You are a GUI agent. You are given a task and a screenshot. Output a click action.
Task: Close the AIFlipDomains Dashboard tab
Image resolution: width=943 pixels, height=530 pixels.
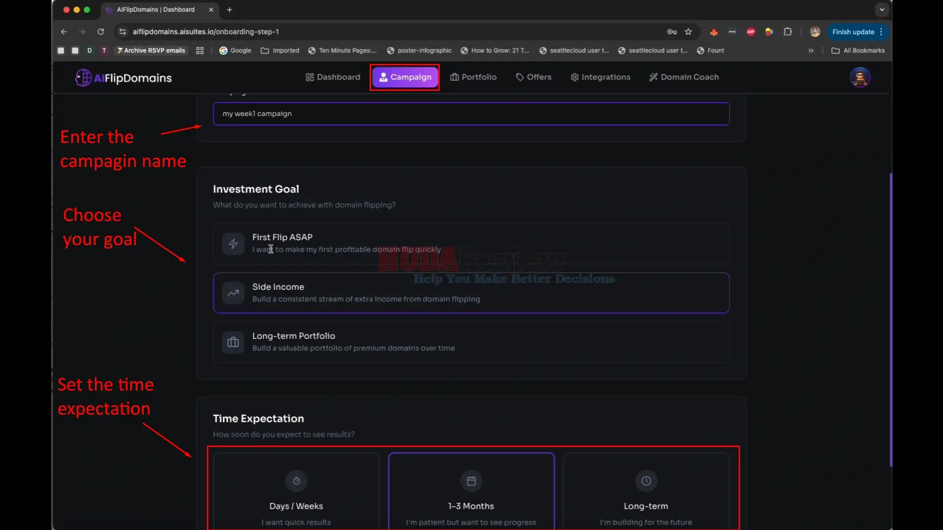coord(211,10)
